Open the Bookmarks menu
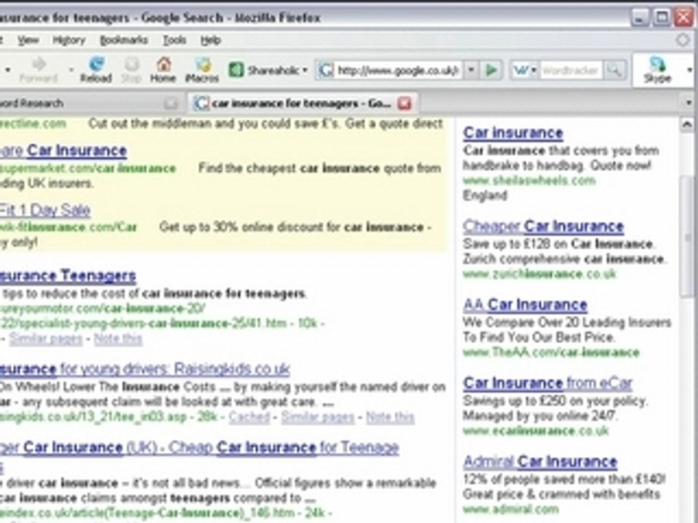The width and height of the screenshot is (698, 523). point(124,40)
